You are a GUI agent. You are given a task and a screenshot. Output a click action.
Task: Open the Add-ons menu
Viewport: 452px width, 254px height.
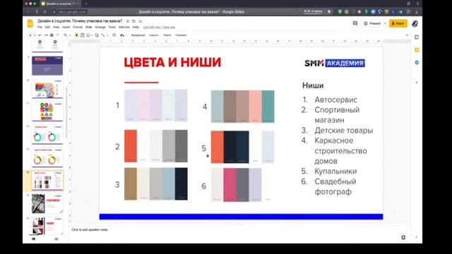click(124, 27)
